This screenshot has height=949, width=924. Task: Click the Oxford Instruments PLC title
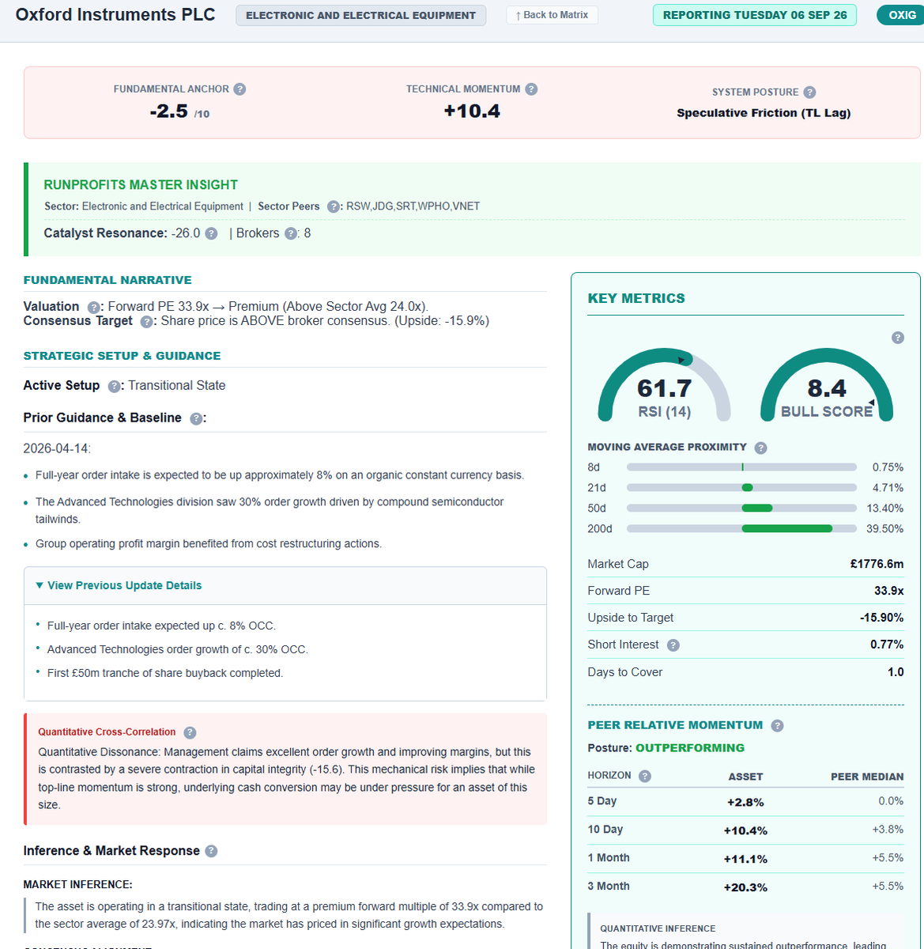115,15
